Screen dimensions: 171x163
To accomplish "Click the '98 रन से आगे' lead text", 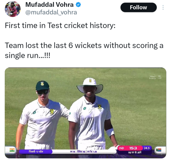I will [135, 153].
